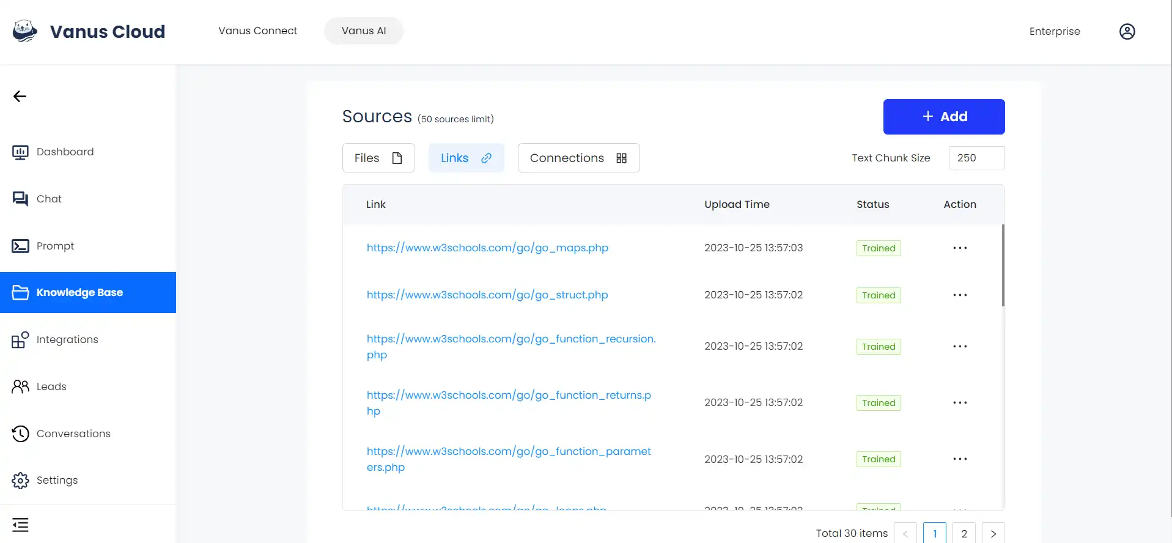
Task: Click the Status column header
Action: point(872,204)
